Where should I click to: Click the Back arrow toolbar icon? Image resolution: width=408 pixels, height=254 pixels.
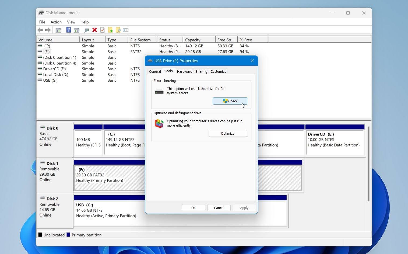pyautogui.click(x=40, y=30)
